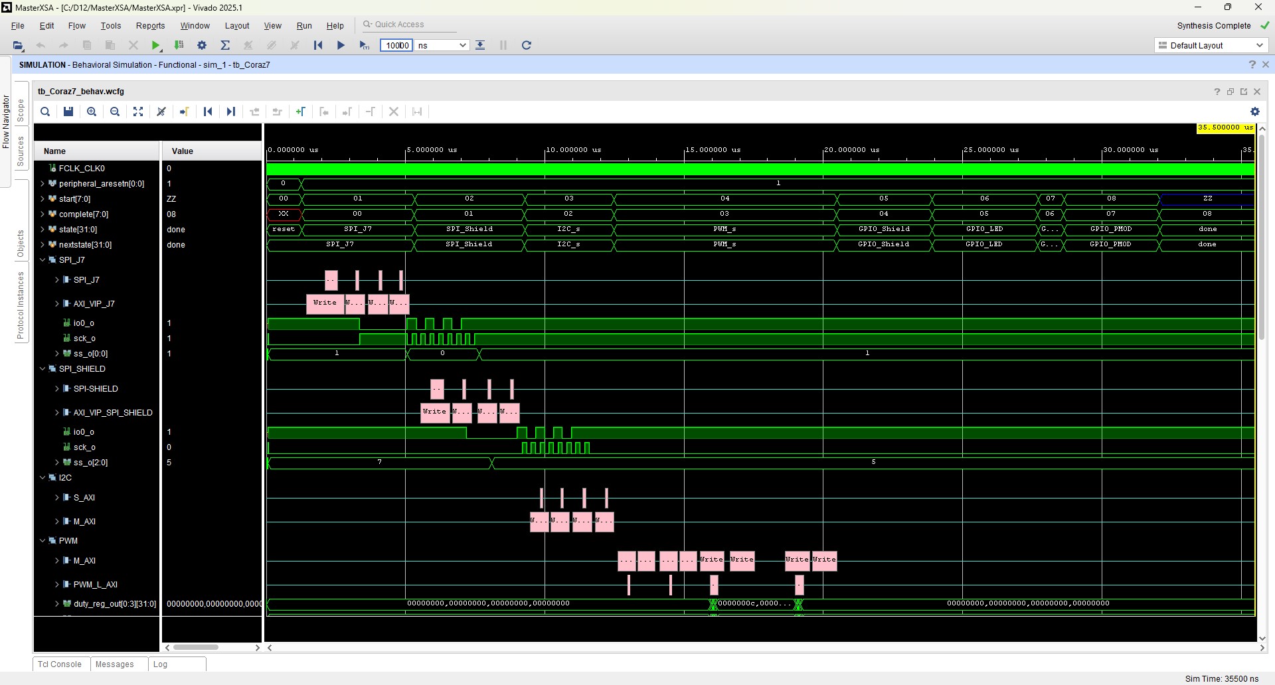Open the Default Layout dropdown

tap(1211, 45)
